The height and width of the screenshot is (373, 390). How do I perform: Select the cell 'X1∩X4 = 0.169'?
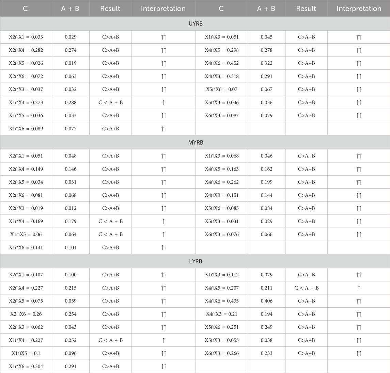(26, 222)
